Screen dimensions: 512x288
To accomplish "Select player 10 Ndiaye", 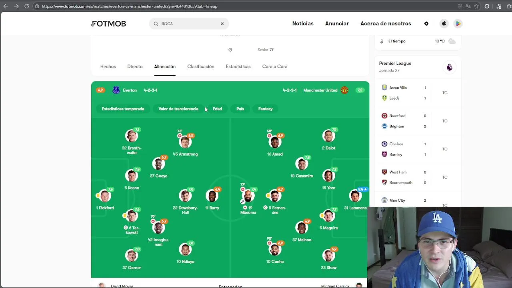I will coord(185,252).
